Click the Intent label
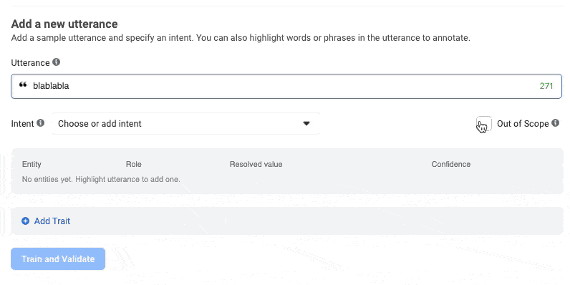This screenshot has height=285, width=570. click(x=22, y=124)
